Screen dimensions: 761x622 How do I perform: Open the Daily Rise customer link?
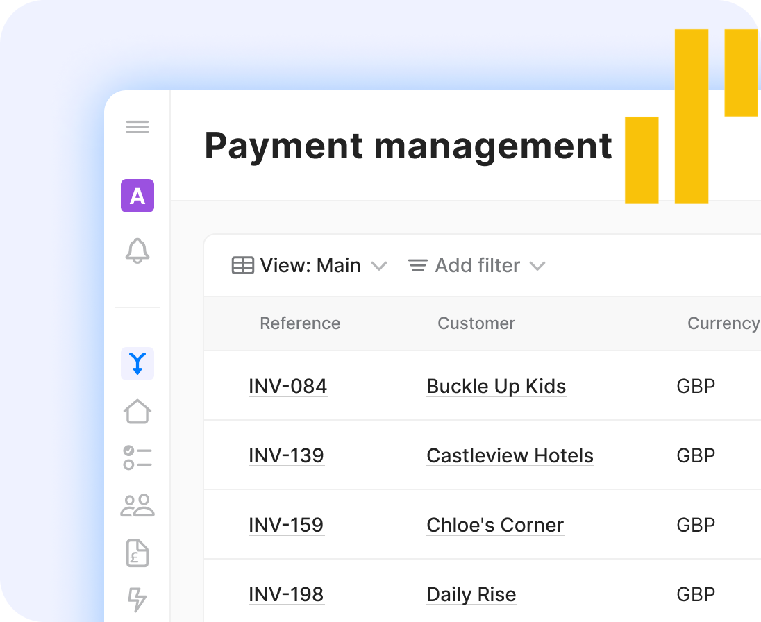[471, 594]
